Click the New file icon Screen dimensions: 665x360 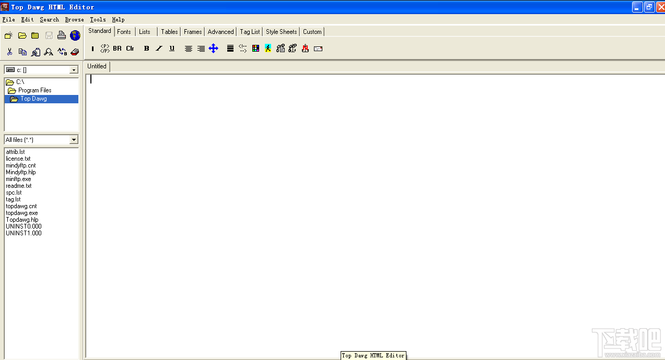[x=8, y=35]
